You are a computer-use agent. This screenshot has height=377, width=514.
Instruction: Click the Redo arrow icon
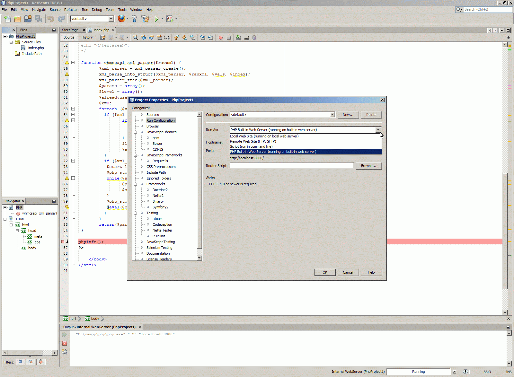61,19
